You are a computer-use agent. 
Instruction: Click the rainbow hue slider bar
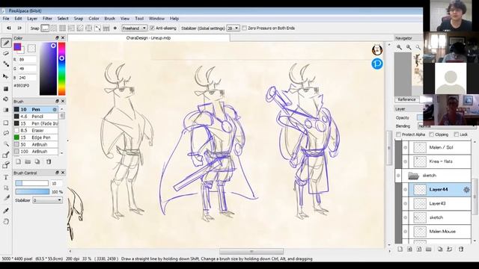point(61,69)
